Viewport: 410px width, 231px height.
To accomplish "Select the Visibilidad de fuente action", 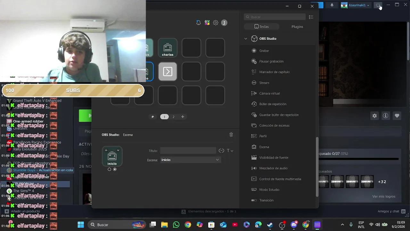I will 274,158.
